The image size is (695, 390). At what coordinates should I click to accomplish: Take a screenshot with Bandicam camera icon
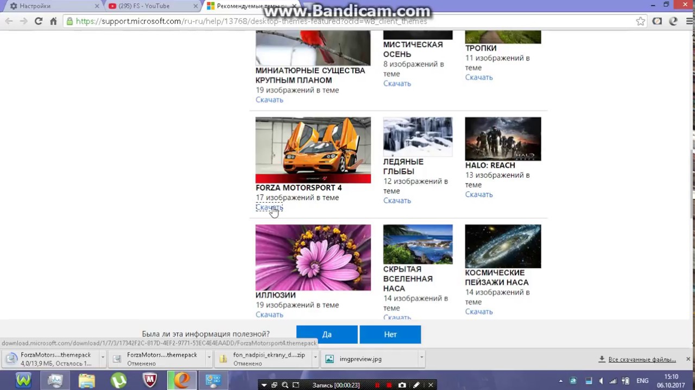point(402,385)
